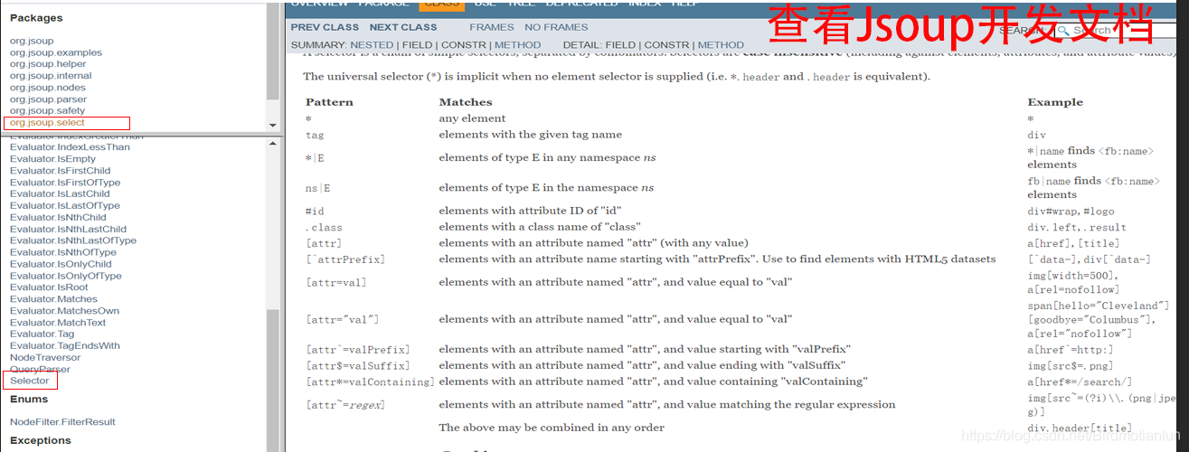Jump to METHOD detail section

pos(721,44)
